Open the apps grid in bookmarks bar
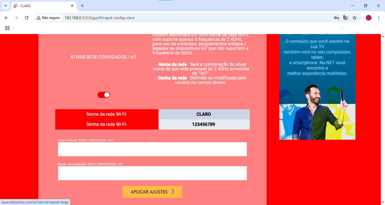The width and height of the screenshot is (385, 205). [x=7, y=28]
